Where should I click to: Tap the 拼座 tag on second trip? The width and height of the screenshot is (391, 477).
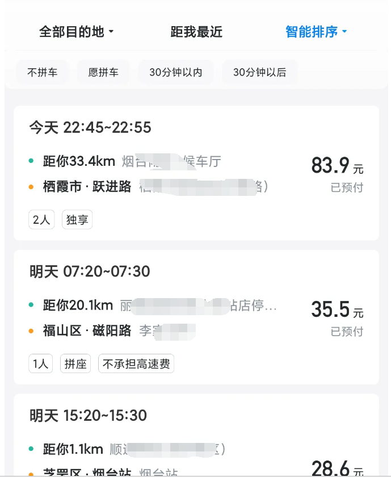point(76,364)
